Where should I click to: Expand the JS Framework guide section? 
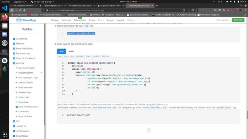(14, 131)
